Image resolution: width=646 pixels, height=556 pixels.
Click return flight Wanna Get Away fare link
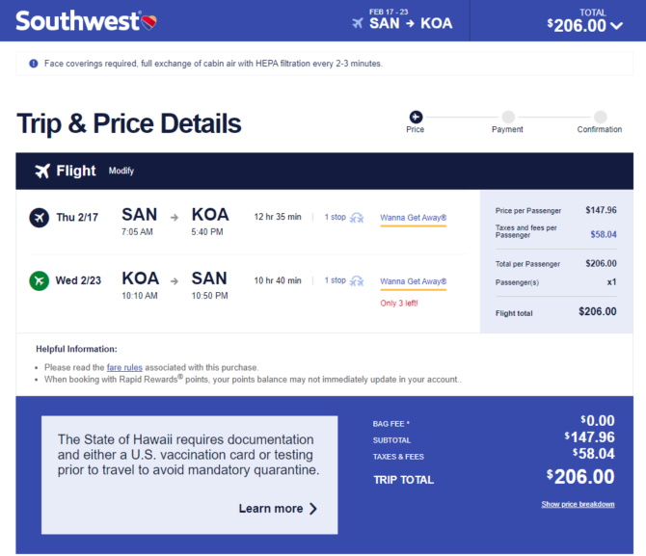(x=414, y=281)
